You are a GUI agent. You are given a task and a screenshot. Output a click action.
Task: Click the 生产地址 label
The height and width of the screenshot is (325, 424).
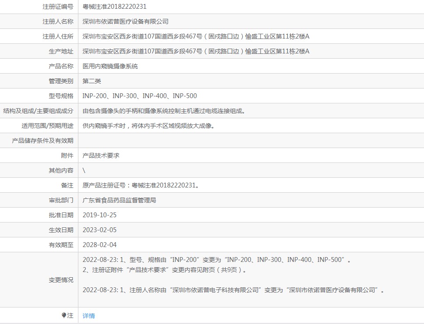coord(61,51)
